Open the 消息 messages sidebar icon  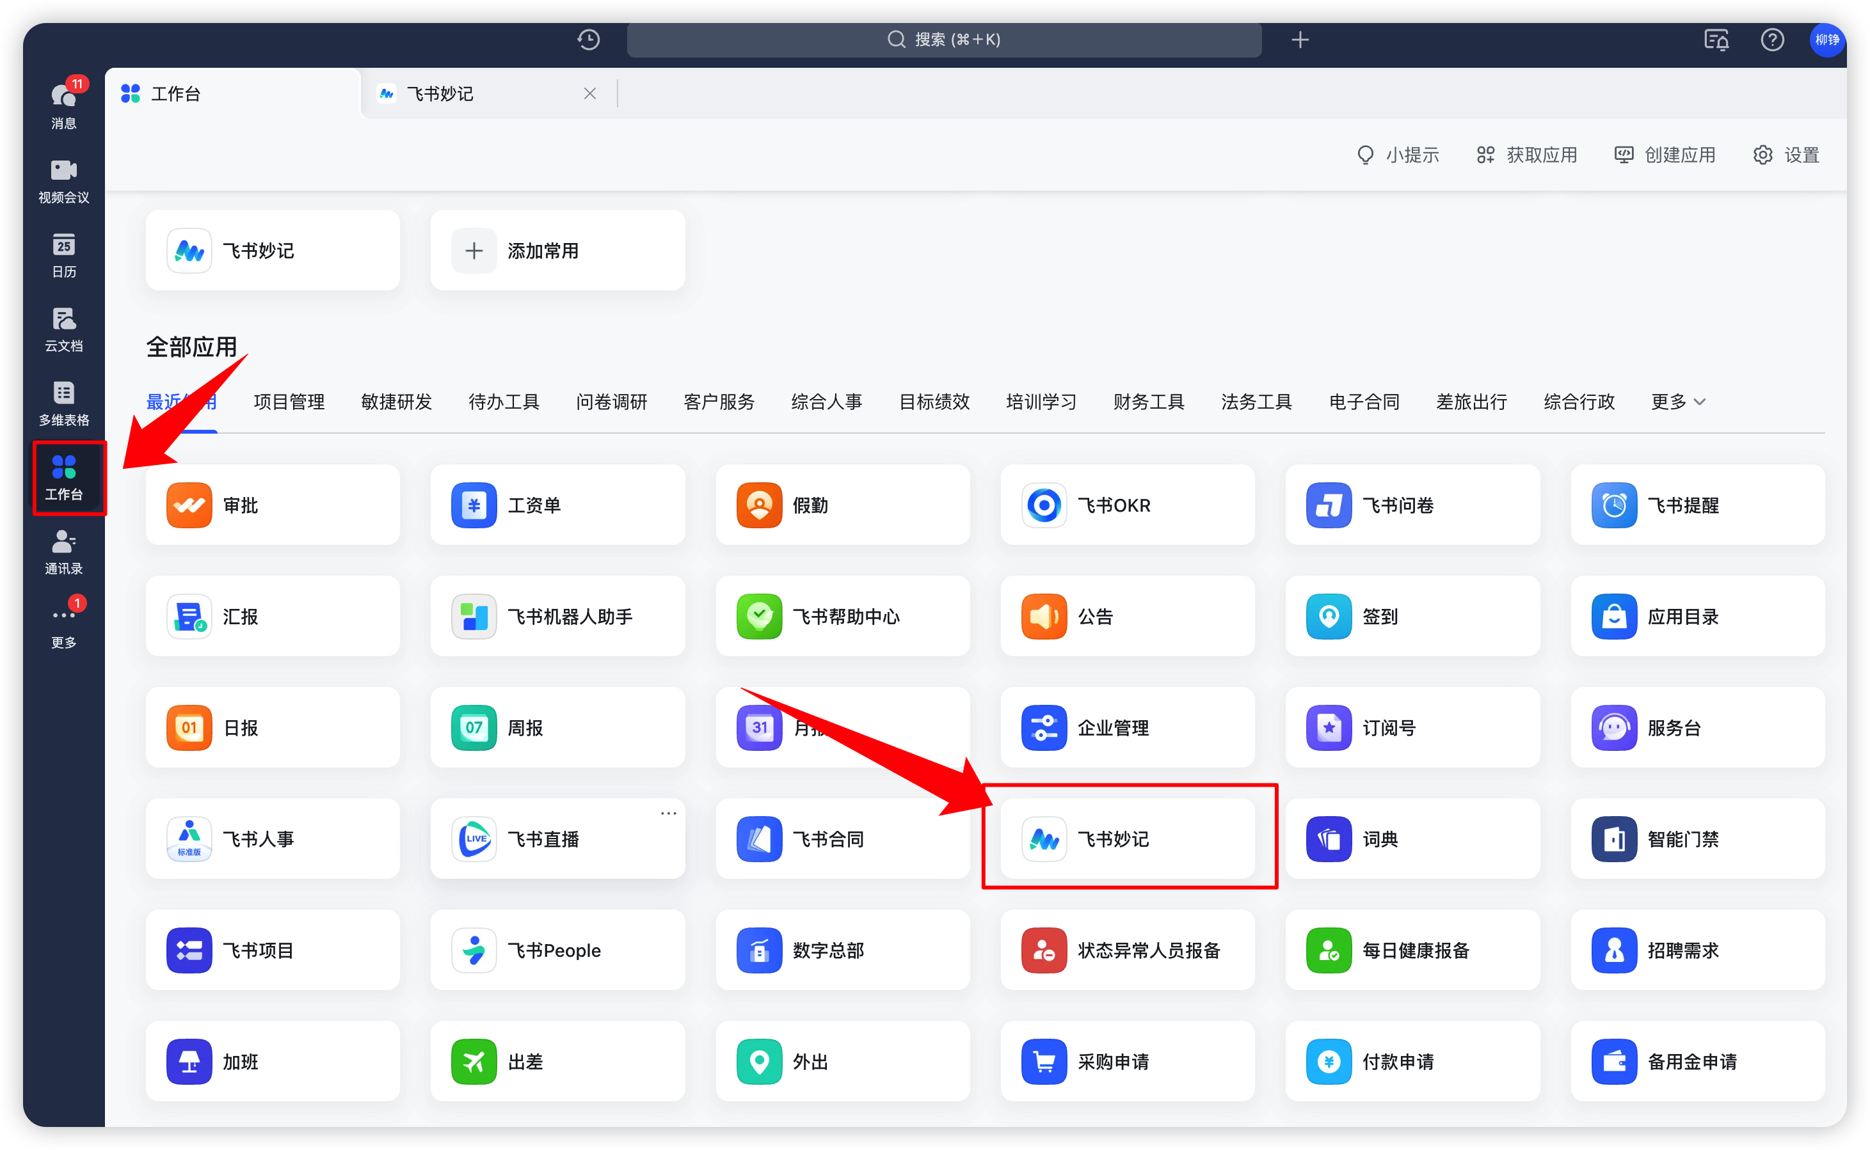pyautogui.click(x=64, y=104)
